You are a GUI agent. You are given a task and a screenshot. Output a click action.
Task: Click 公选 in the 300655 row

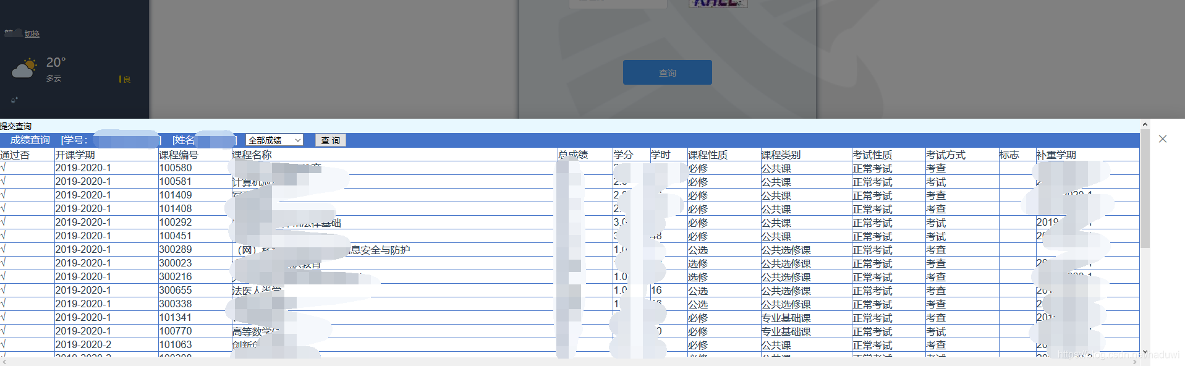tap(698, 291)
